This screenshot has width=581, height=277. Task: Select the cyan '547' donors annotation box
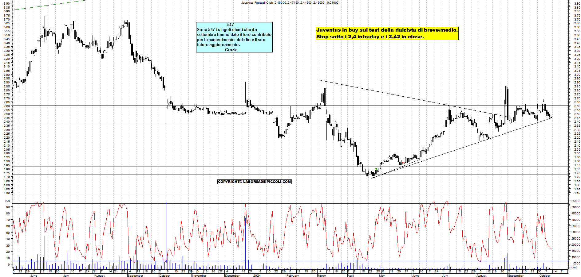(234, 37)
